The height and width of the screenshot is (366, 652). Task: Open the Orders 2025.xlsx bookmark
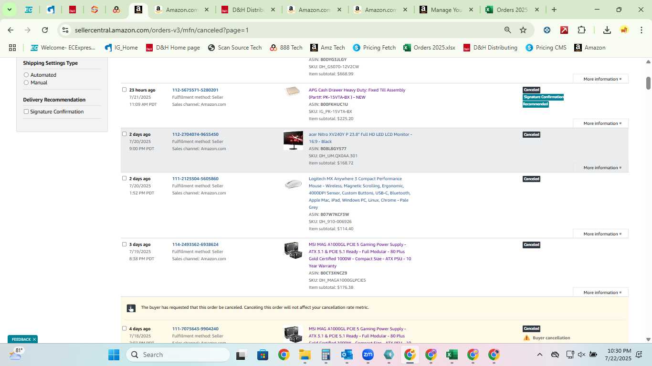429,48
